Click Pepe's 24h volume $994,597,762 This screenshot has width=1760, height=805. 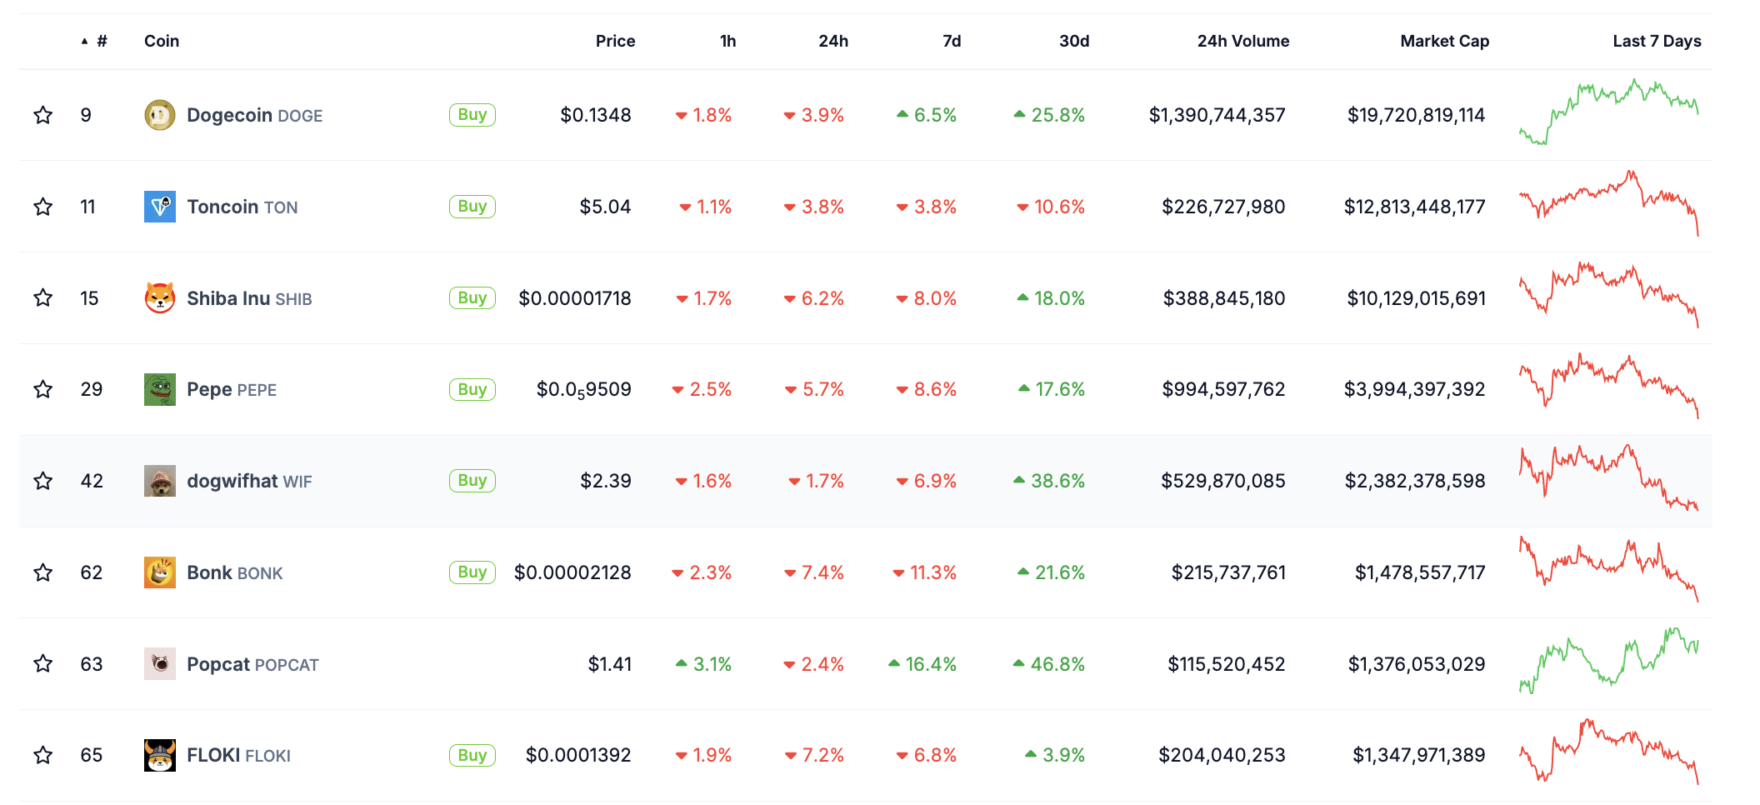coord(1223,389)
